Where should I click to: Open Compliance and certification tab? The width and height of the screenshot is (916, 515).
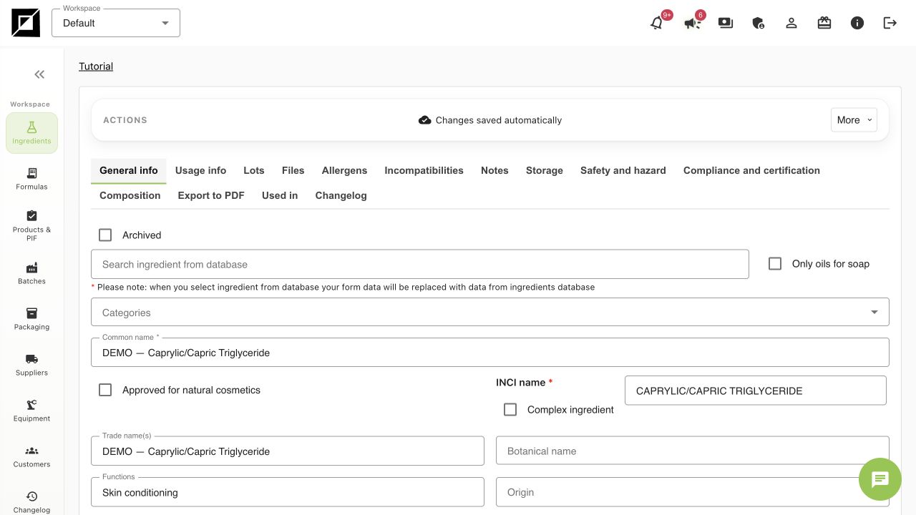coord(751,170)
